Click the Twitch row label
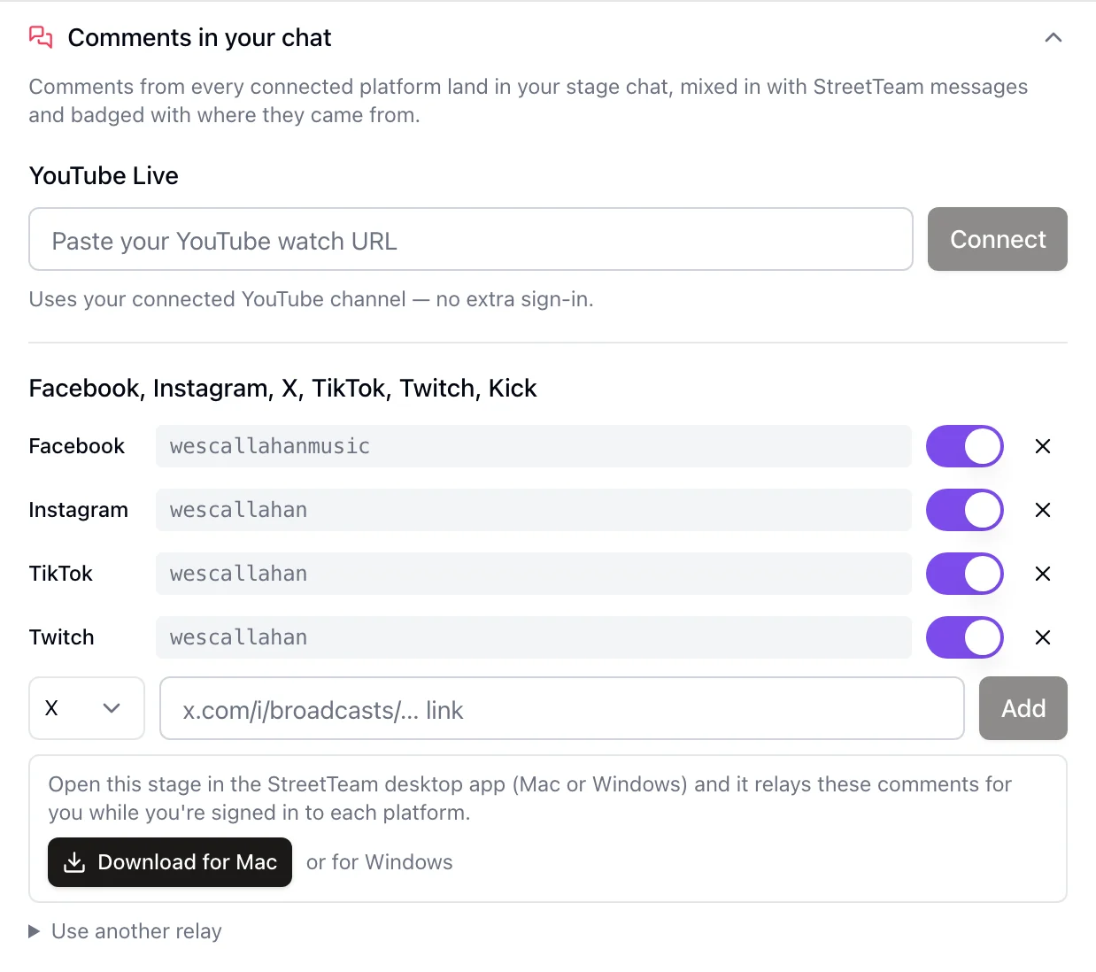The height and width of the screenshot is (972, 1096). point(62,637)
